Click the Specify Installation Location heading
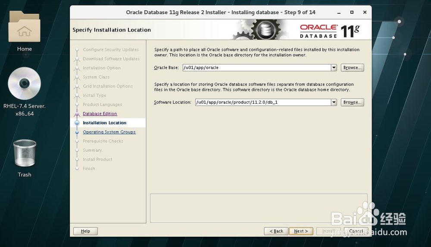This screenshot has width=431, height=247. [112, 30]
